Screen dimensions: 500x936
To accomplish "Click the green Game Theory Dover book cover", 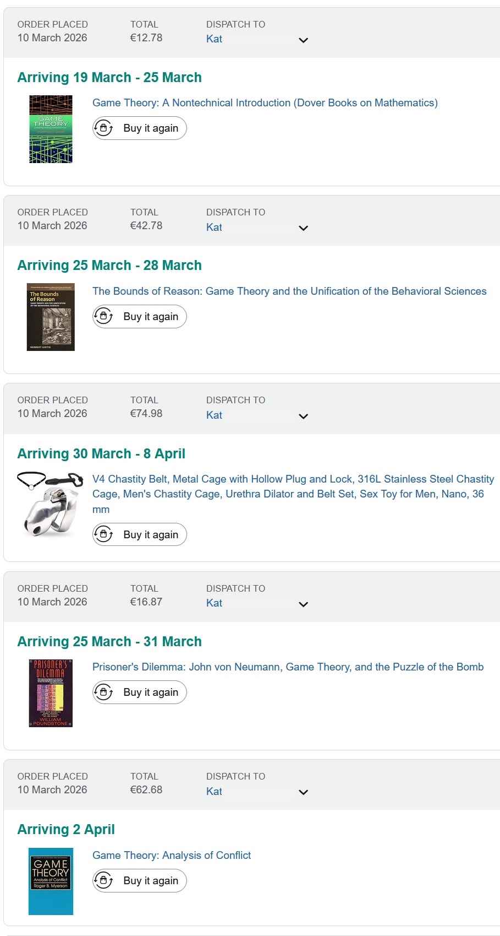I will point(51,129).
